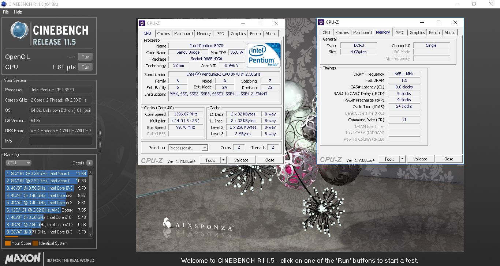
Task: Click the AIXSPONZA logo in render view
Action: point(198,225)
